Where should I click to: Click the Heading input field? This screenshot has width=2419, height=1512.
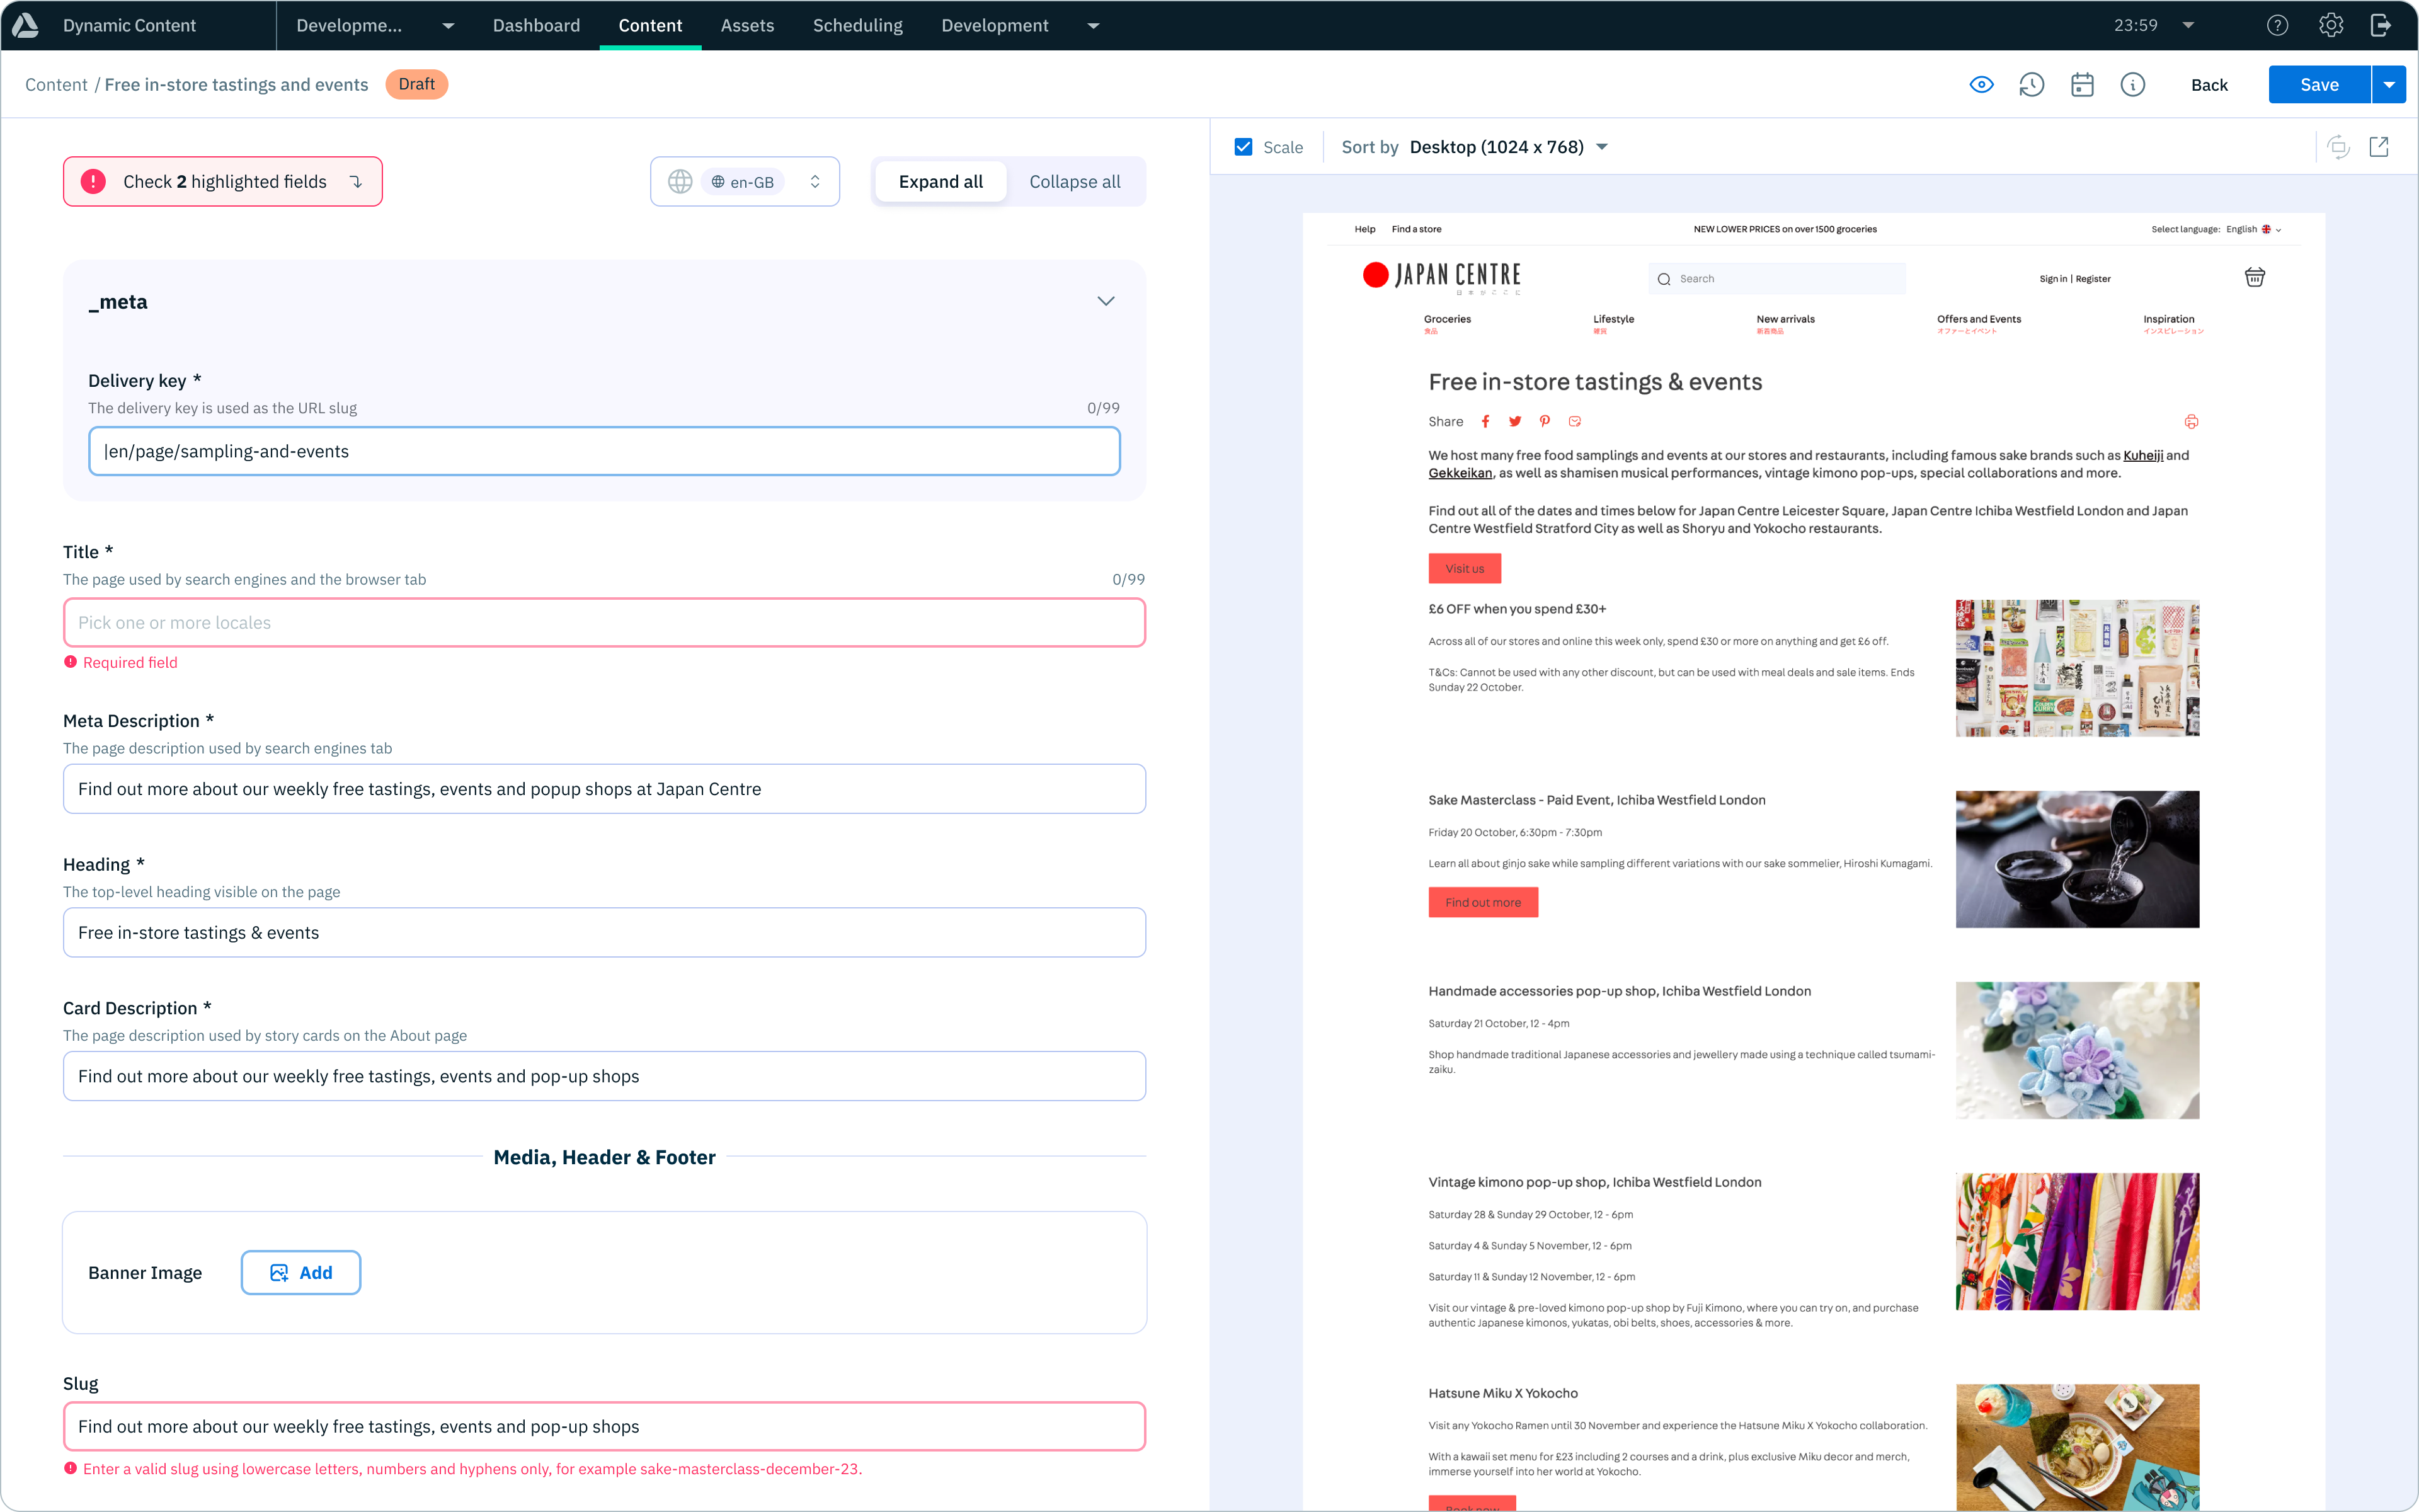coord(603,932)
